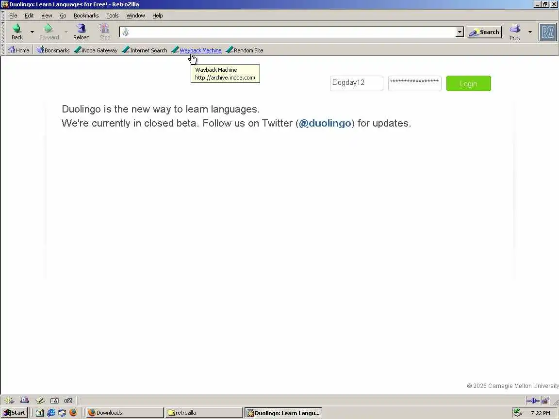Follow the @duolingo Twitter link
559x419 pixels.
pyautogui.click(x=325, y=123)
